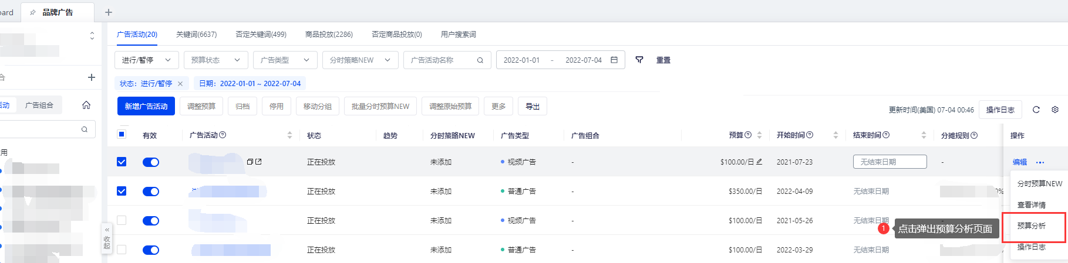Click the help icon beside 分摊规则 header

[x=974, y=135]
